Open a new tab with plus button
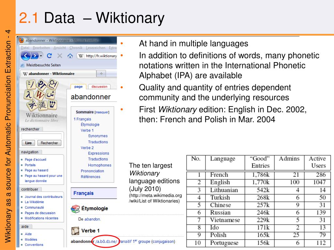Image resolution: width=334 pixels, height=250 pixels. [101, 74]
